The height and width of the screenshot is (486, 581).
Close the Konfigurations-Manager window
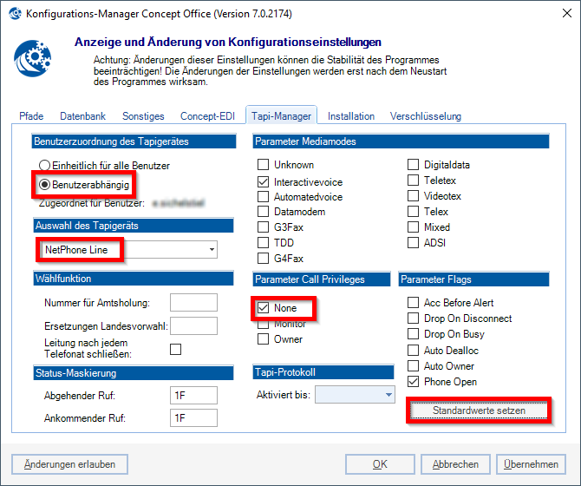559,14
